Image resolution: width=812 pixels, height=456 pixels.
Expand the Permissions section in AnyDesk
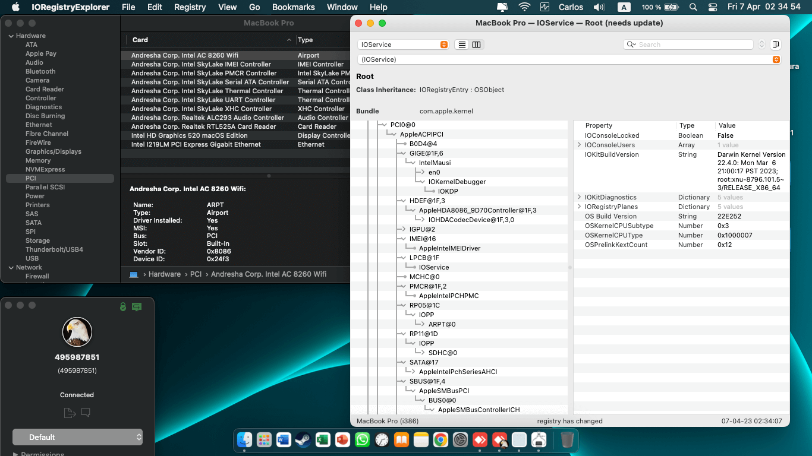tap(16, 454)
